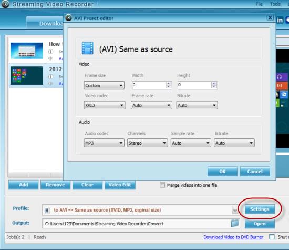The width and height of the screenshot is (289, 250).
Task: Click the speaker icon of 2012 video
Action: point(50,84)
